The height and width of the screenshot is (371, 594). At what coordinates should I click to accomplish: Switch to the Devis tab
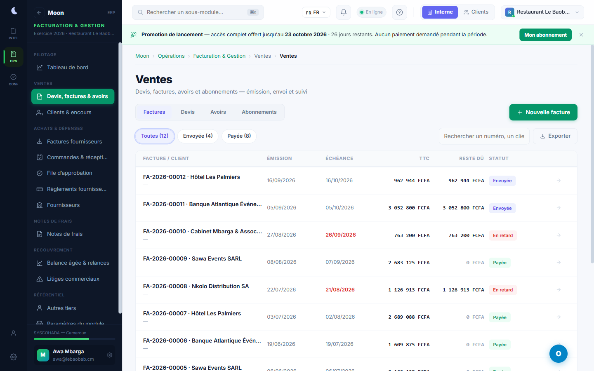[x=188, y=112]
